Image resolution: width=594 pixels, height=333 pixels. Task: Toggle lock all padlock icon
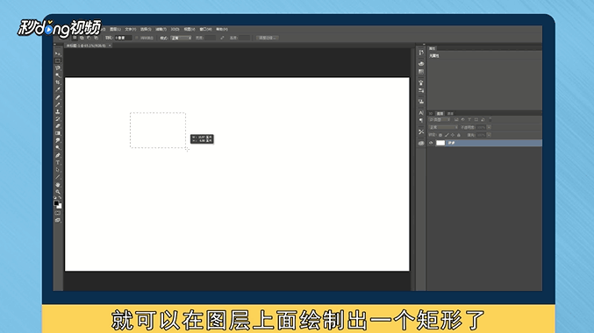(459, 135)
